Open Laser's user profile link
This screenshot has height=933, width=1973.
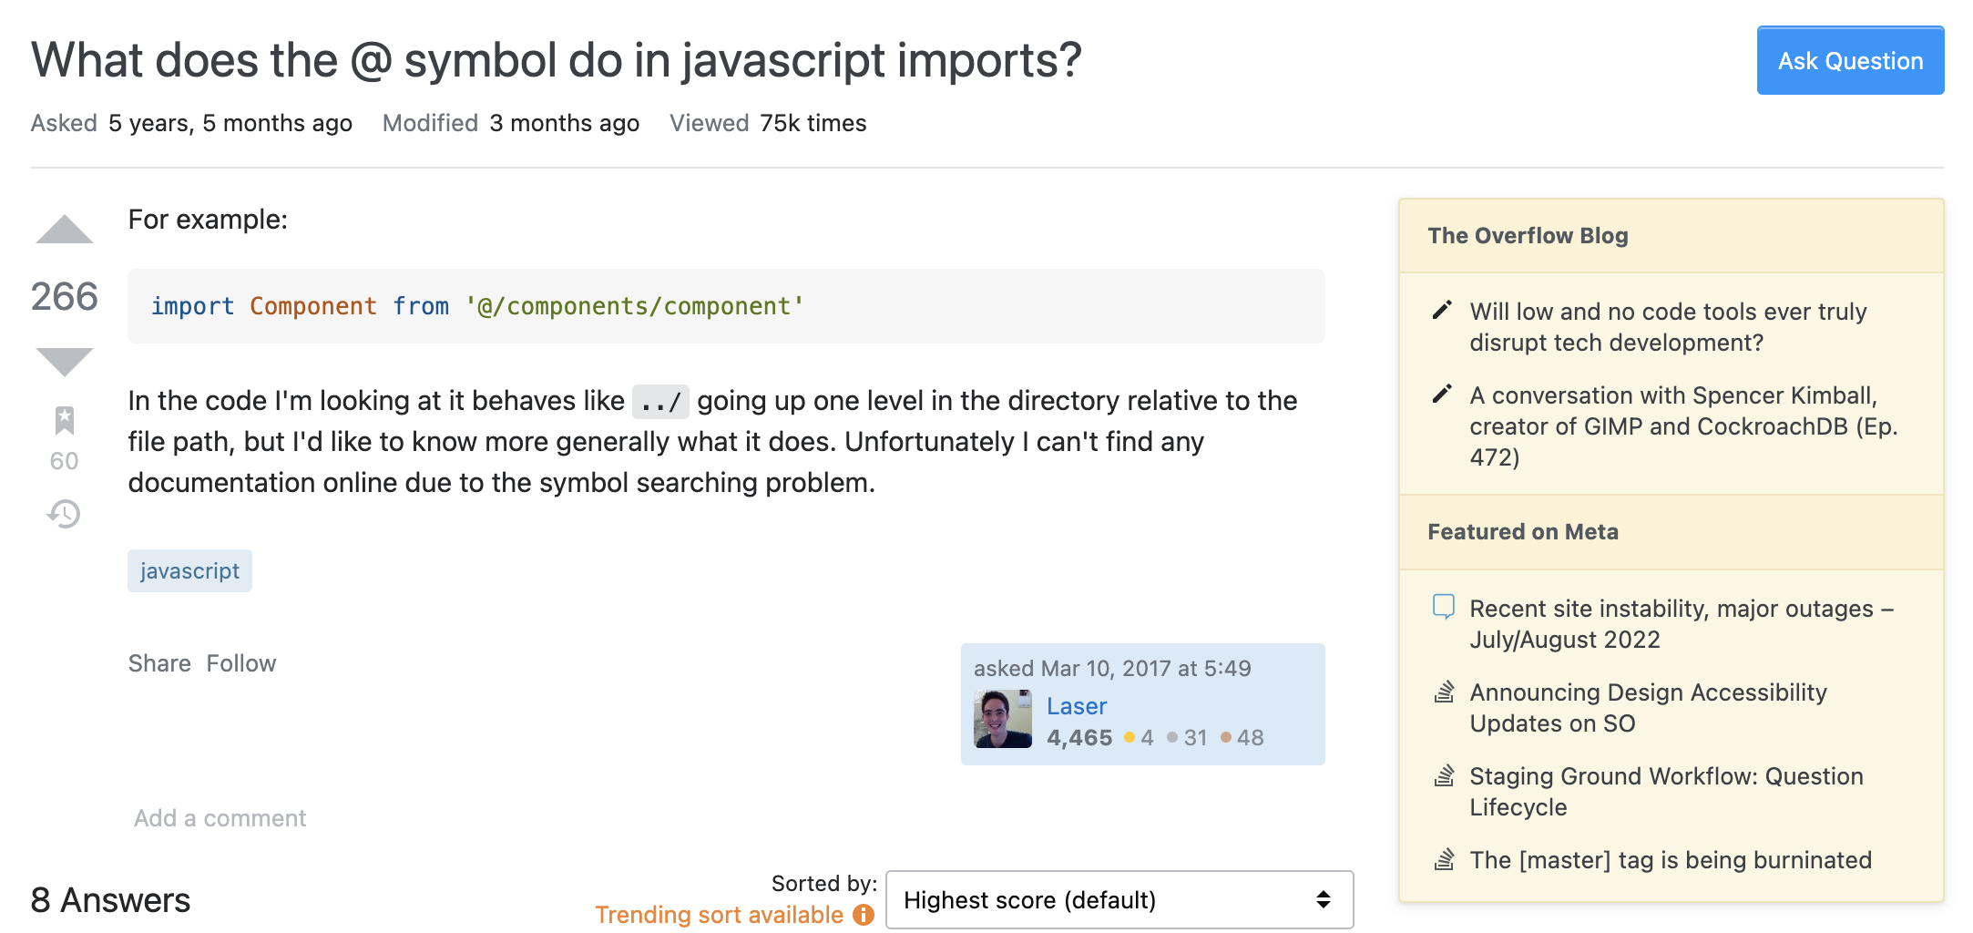coord(1077,706)
